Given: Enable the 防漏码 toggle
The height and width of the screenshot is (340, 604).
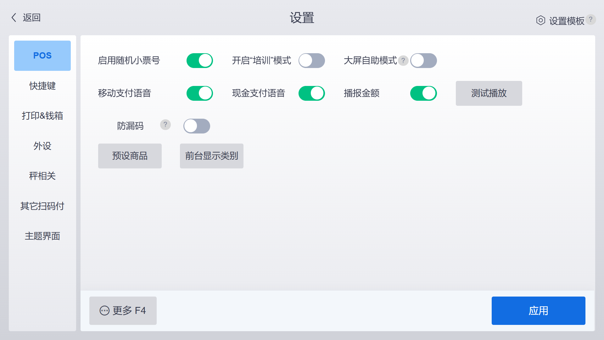Looking at the screenshot, I should pyautogui.click(x=197, y=126).
